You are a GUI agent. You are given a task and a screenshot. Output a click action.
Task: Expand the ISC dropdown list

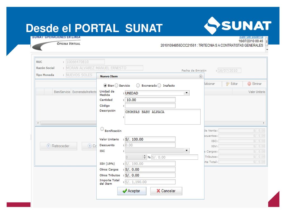[x=186, y=150]
